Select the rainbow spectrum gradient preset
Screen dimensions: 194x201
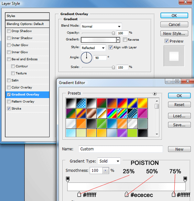point(112,113)
